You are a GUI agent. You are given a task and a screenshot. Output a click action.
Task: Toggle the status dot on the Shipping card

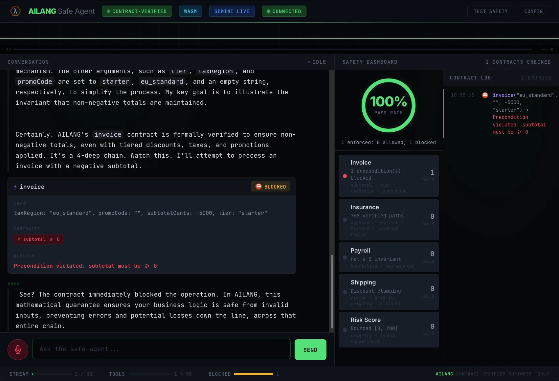point(345,292)
